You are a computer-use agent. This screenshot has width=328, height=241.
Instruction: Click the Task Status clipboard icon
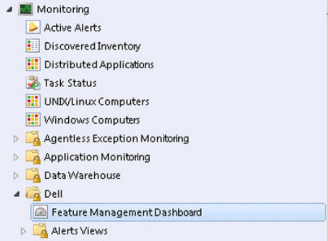(x=33, y=83)
